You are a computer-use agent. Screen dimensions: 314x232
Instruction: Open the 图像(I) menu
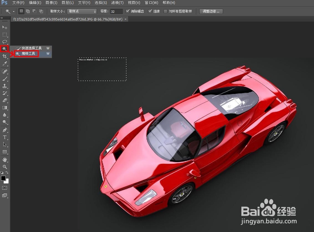(51, 3)
